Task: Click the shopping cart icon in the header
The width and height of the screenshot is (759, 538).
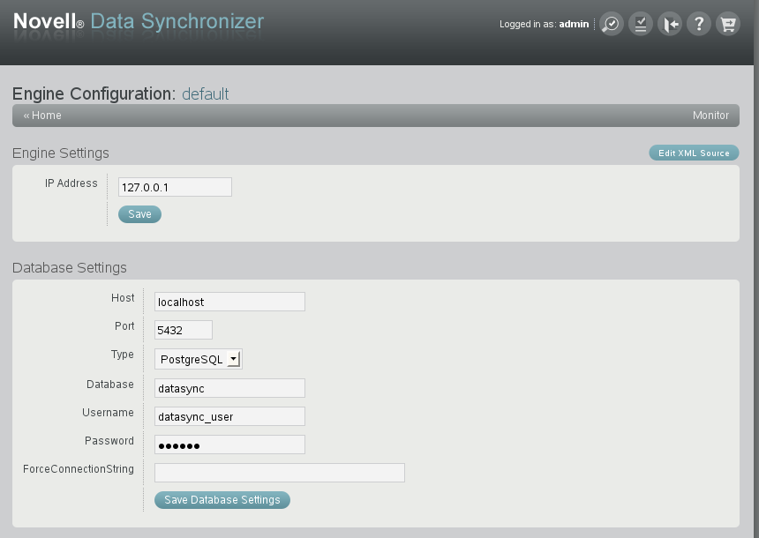Action: coord(728,24)
